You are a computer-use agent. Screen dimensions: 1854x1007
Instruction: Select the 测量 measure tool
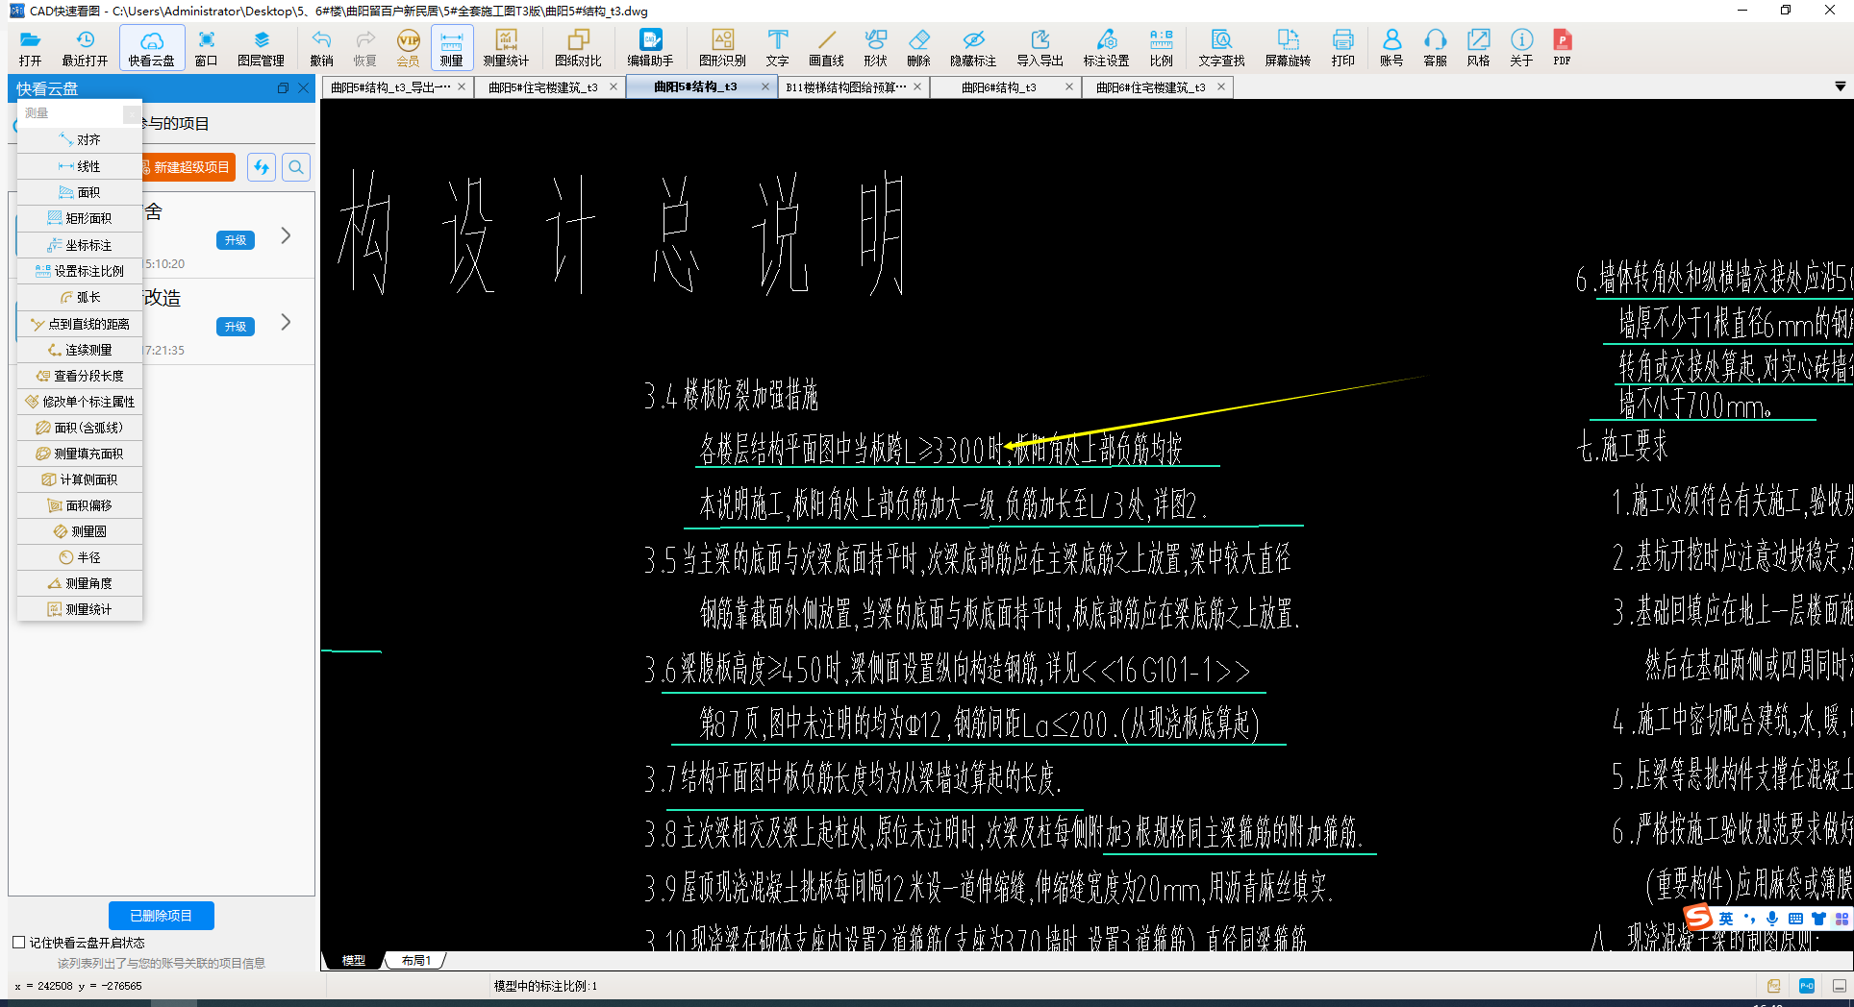pyautogui.click(x=451, y=47)
